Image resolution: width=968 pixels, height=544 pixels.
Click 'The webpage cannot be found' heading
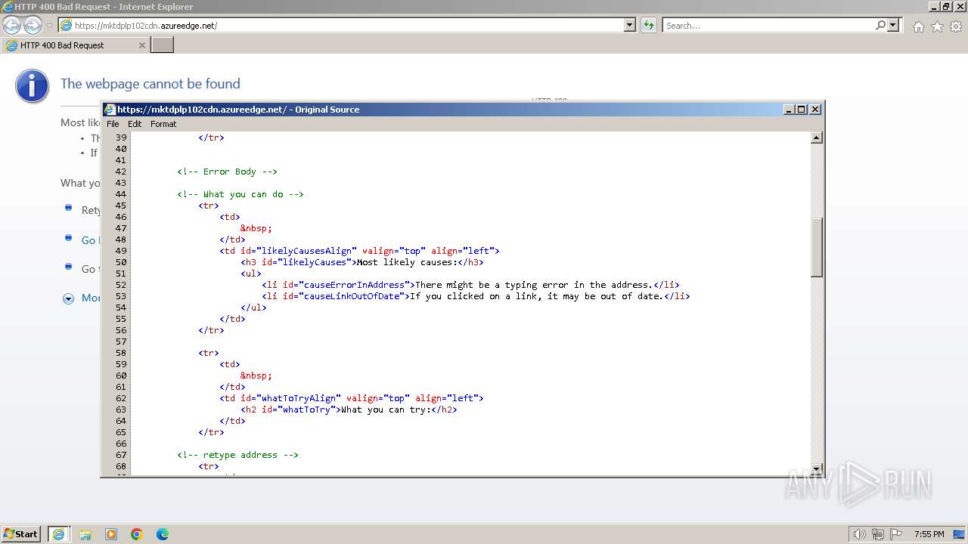pyautogui.click(x=150, y=84)
